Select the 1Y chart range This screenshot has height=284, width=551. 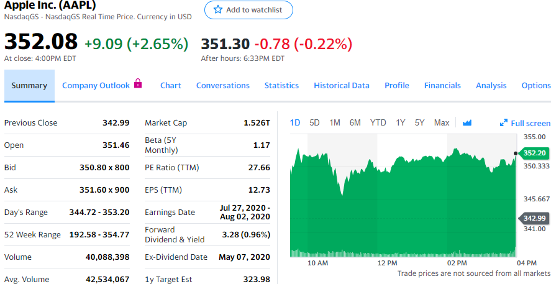click(401, 122)
